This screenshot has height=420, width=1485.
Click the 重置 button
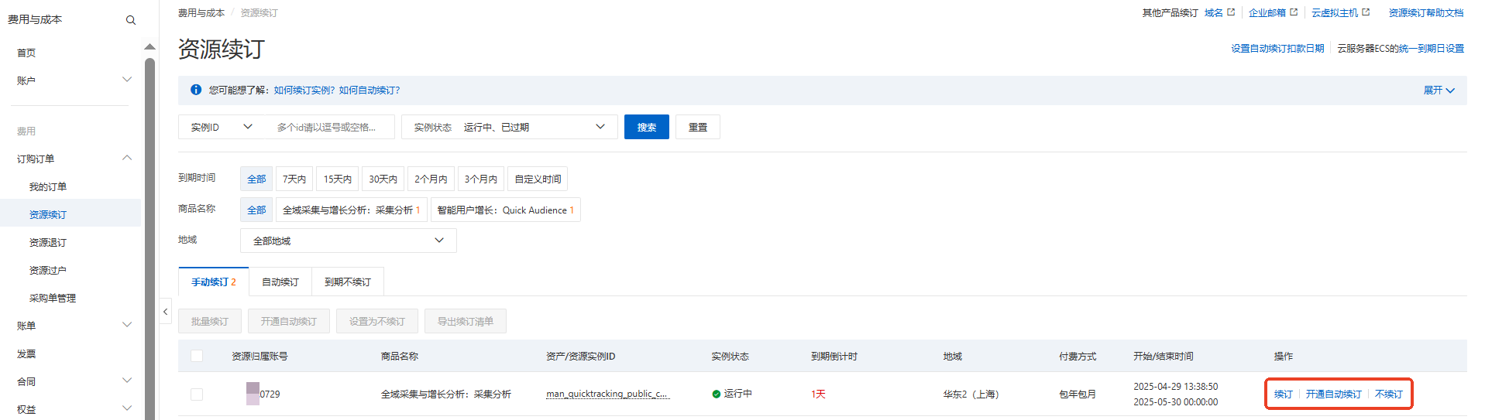tap(698, 127)
